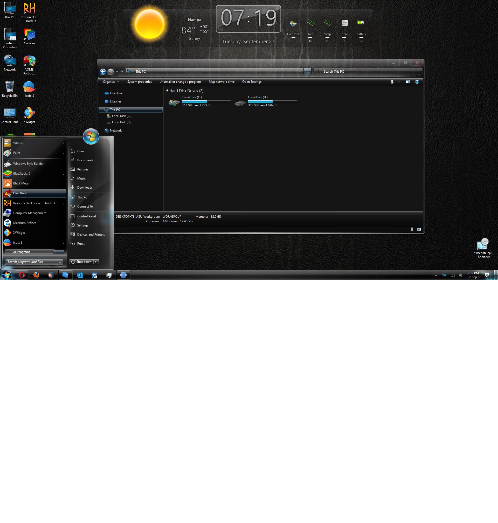
Task: Open the Organize dropdown menu
Action: (111, 82)
